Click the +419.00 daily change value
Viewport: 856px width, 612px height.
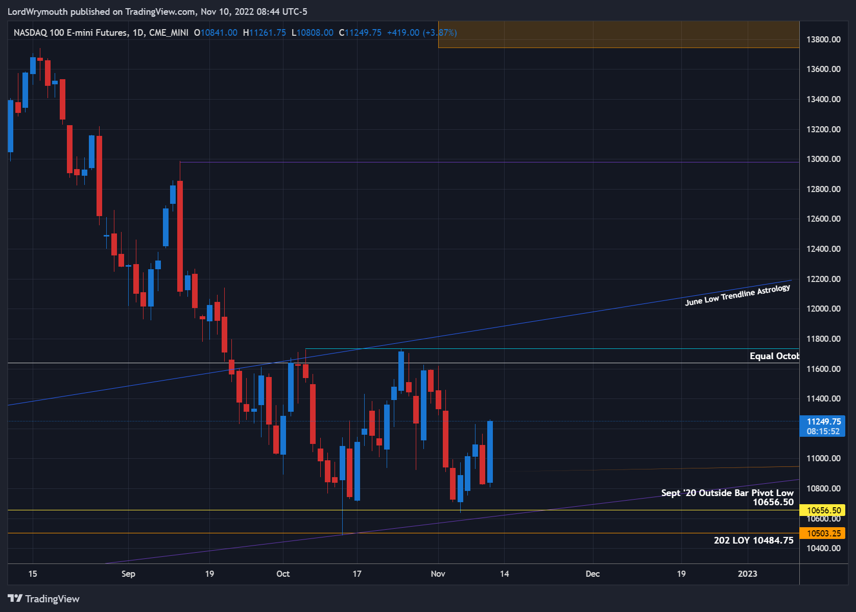[403, 33]
